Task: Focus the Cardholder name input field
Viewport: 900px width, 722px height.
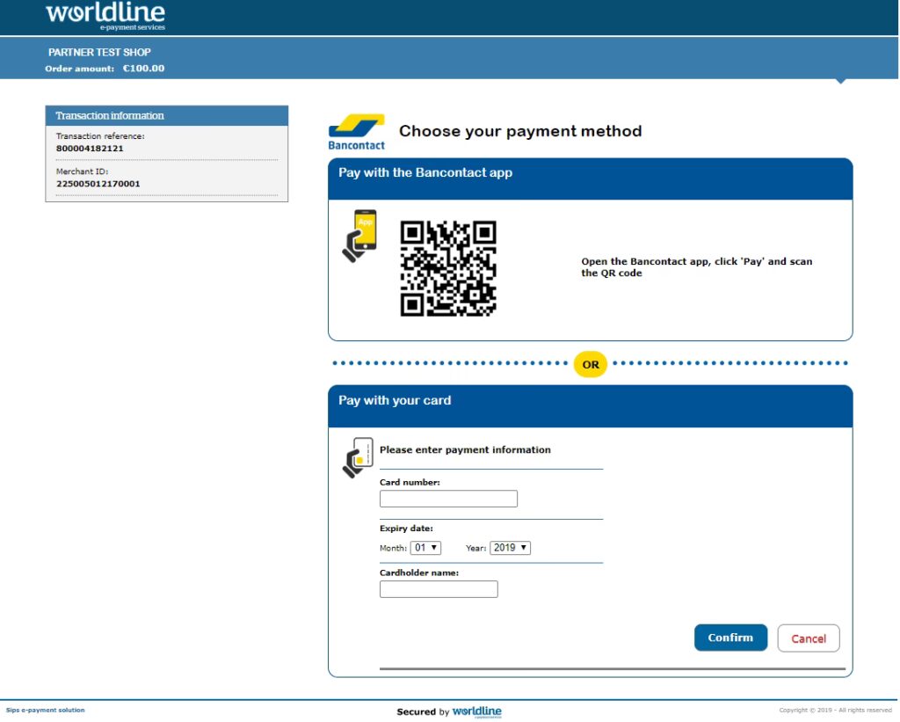Action: 439,589
